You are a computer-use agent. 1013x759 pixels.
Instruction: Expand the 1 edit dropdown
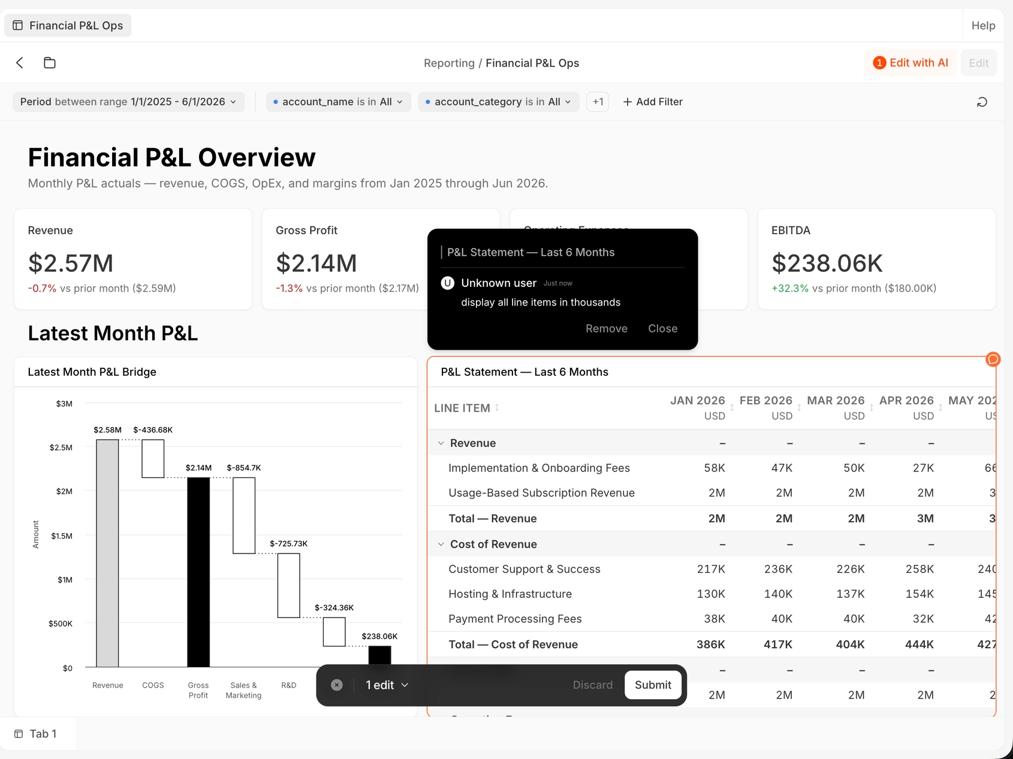click(387, 685)
